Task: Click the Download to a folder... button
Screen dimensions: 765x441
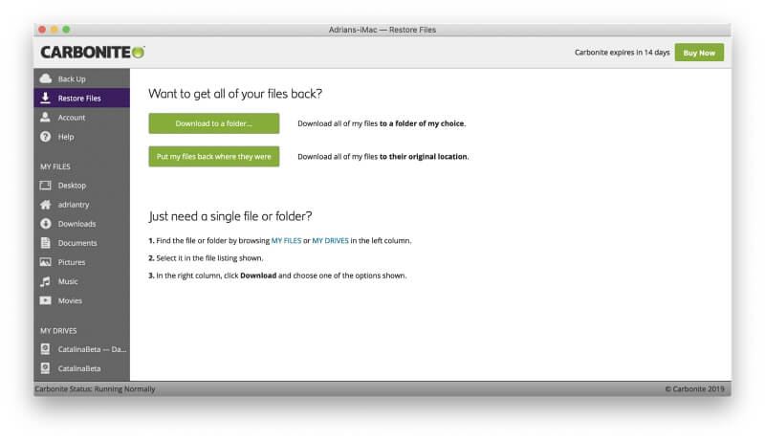Action: coord(213,123)
